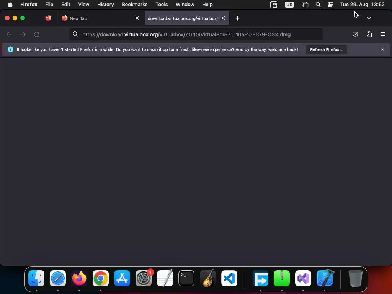The image size is (392, 294).
Task: Click Firefox icon in the Dock
Action: point(79,278)
